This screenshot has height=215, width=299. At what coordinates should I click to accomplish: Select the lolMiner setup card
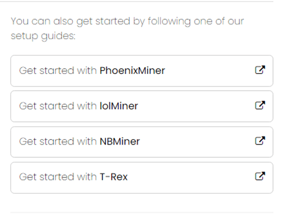[142, 106]
